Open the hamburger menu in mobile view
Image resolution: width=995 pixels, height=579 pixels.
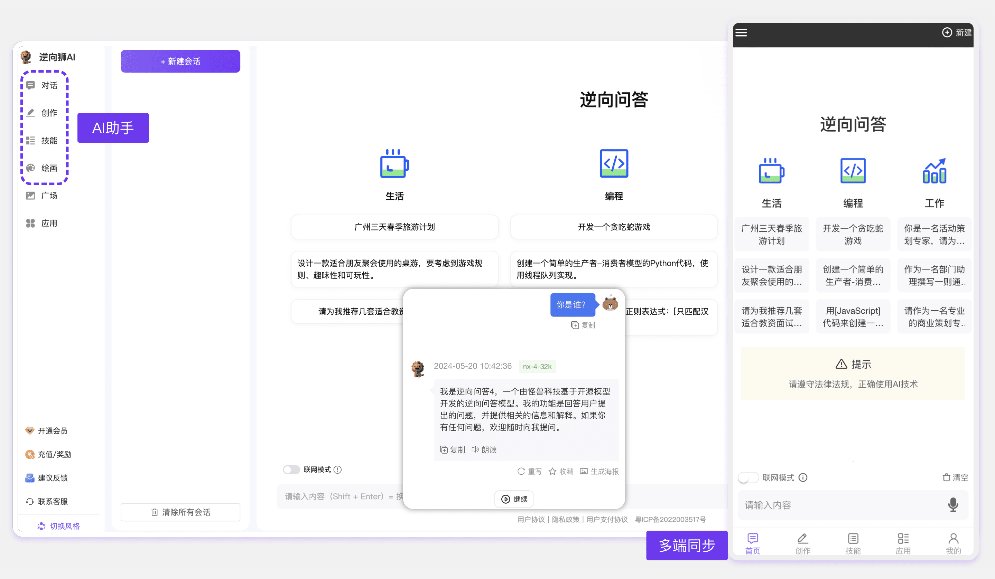pos(741,32)
